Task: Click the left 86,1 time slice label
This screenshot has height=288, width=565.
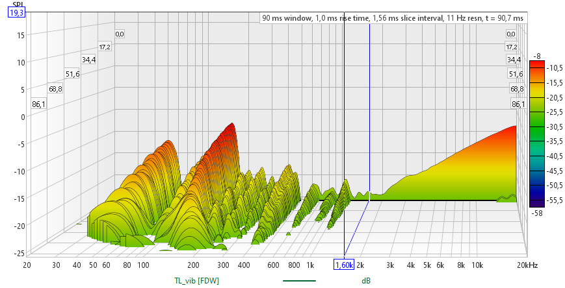Action: click(x=38, y=104)
